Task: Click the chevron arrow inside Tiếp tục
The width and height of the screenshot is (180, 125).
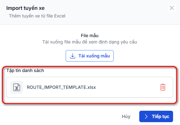Action: pos(146,116)
